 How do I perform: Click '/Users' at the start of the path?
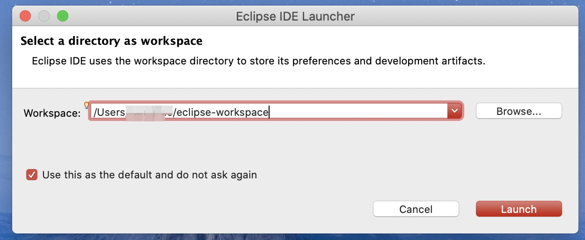(x=109, y=112)
